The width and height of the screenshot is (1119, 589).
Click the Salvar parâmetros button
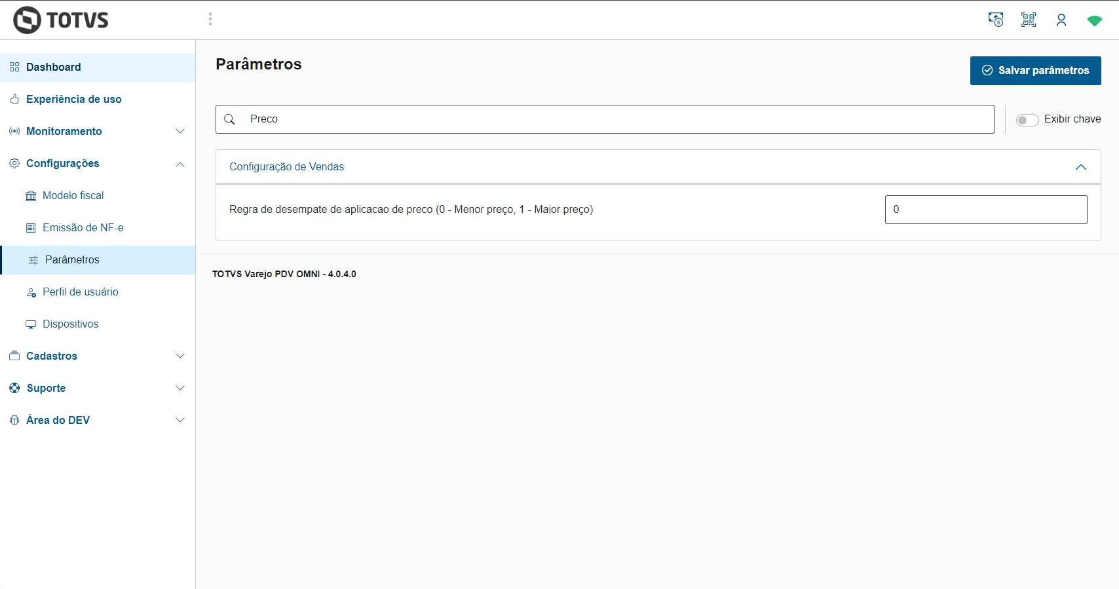(x=1035, y=70)
